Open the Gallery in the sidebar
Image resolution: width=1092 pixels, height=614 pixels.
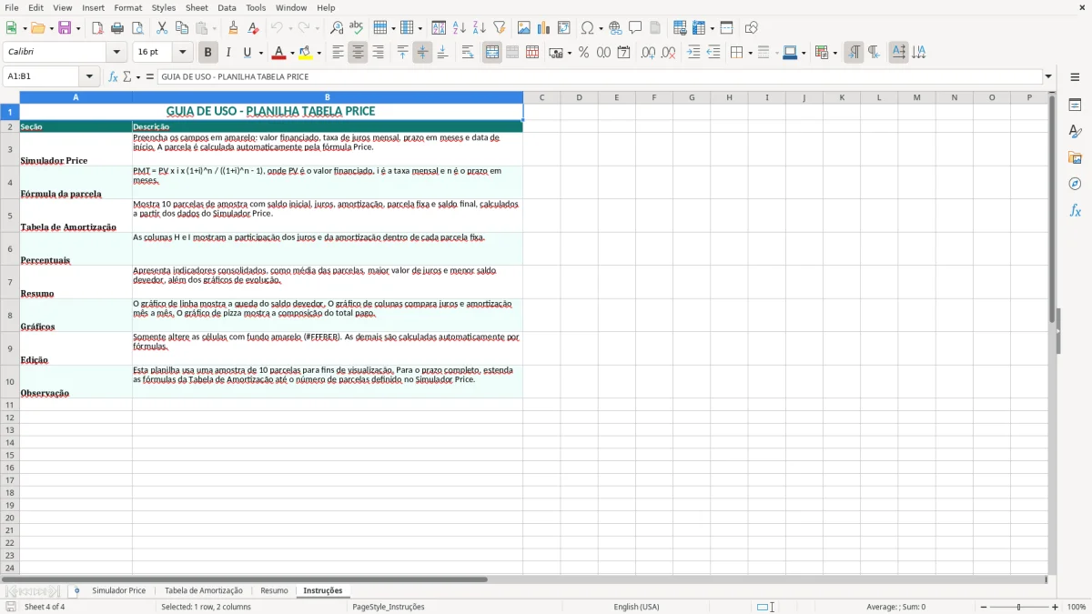[1075, 158]
